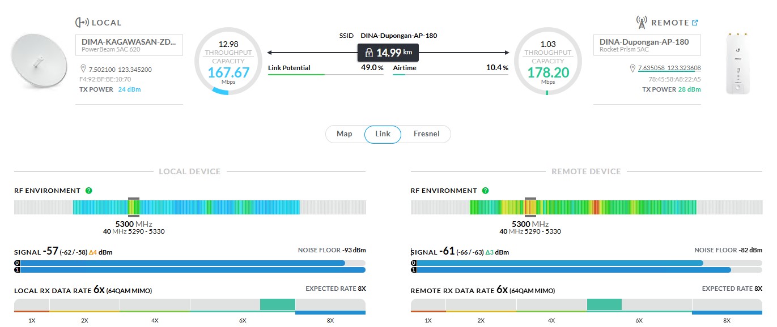Click the local throughput capacity gauge
Viewport: 777px width, 327px height.
click(228, 61)
